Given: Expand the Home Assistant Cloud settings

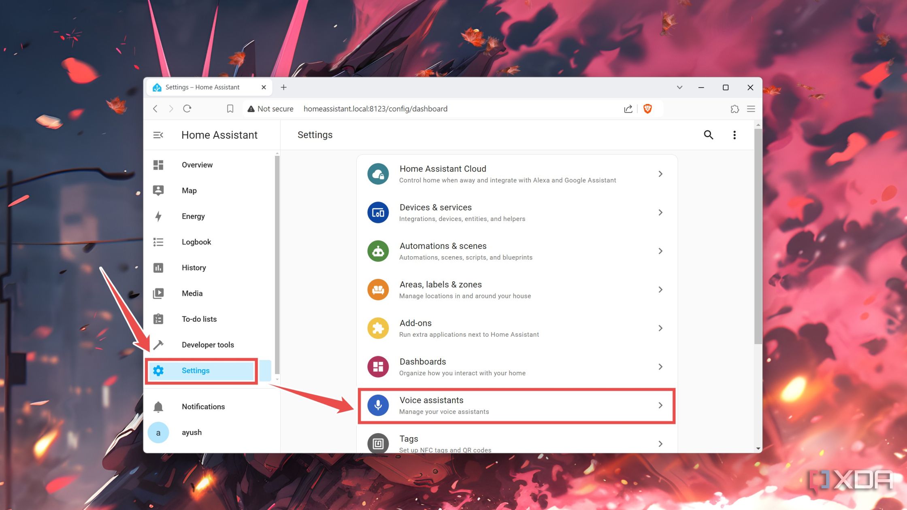Looking at the screenshot, I should [x=517, y=174].
